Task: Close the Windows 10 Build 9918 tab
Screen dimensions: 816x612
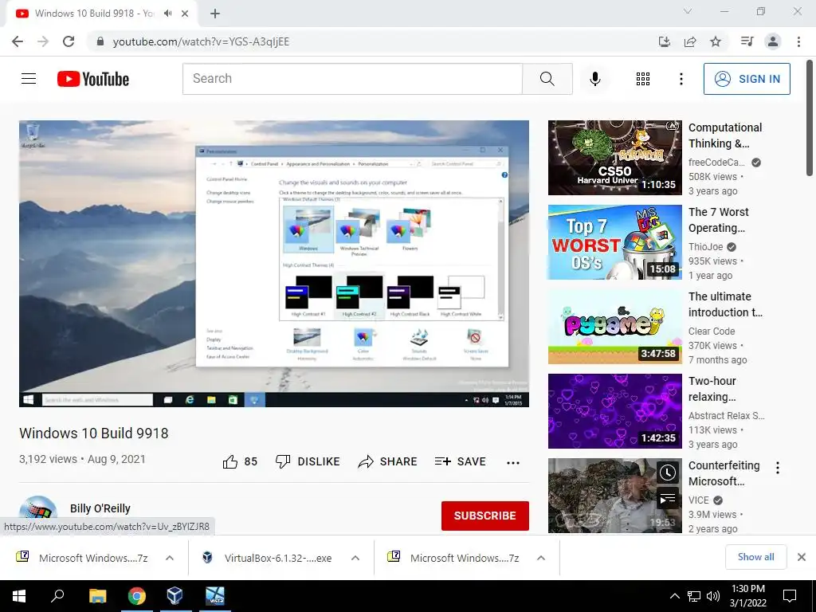Action: tap(185, 14)
